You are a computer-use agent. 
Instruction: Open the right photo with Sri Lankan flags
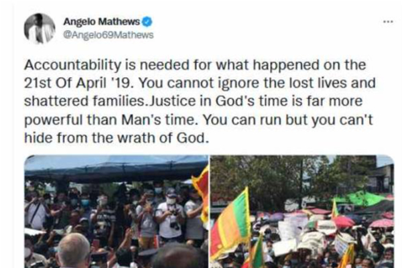click(301, 212)
